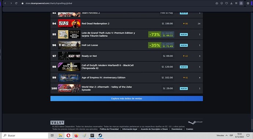This screenshot has height=139, width=253.
Task: Take a snapshot with the camera icon
Action: click(x=217, y=3)
